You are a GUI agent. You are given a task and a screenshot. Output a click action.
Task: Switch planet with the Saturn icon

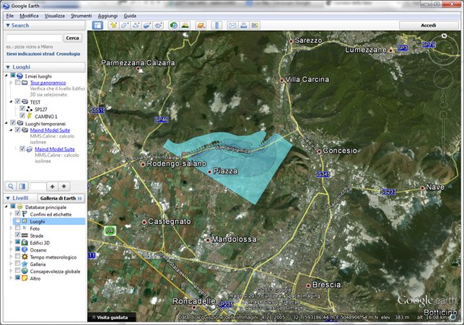[x=201, y=25]
